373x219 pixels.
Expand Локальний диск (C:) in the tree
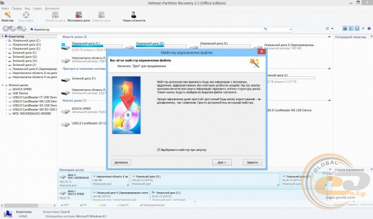click(6, 40)
